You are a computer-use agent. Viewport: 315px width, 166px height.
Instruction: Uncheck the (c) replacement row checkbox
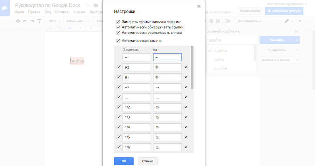point(119,67)
